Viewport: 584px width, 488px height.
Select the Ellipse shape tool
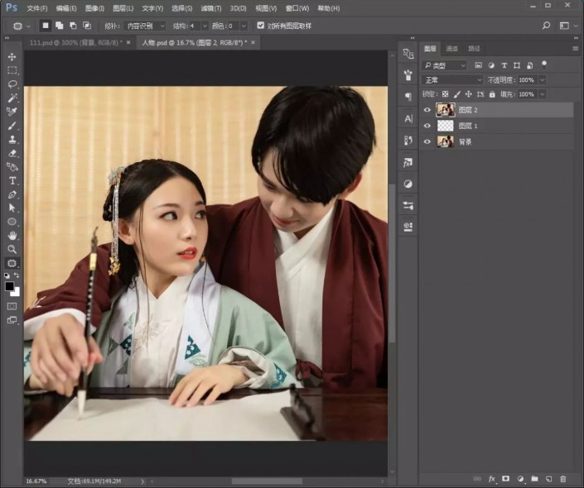[x=12, y=222]
